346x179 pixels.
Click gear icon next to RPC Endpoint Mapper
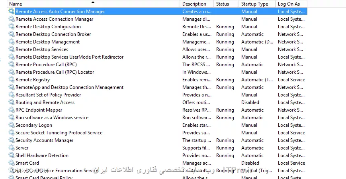coord(12,110)
